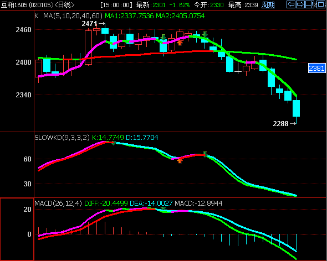Click the orange up-arrow signal in SLOWKD panel

180,160
